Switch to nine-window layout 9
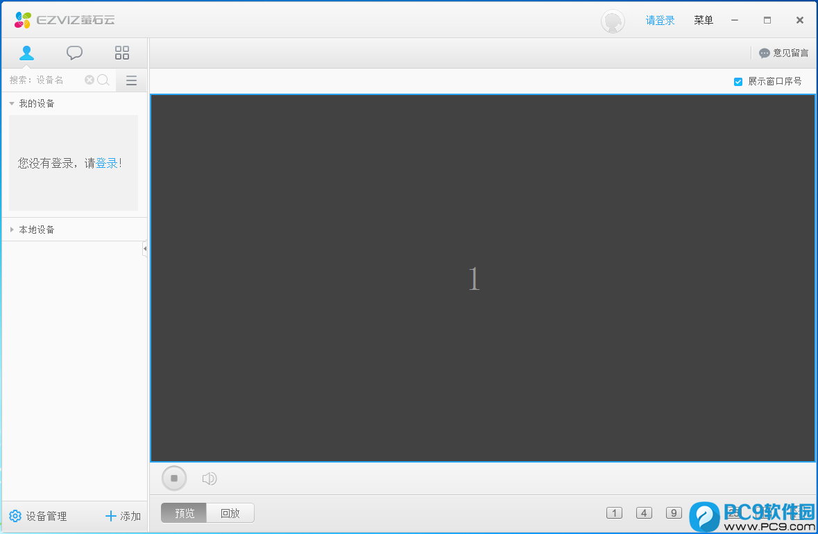818x534 pixels. (674, 513)
